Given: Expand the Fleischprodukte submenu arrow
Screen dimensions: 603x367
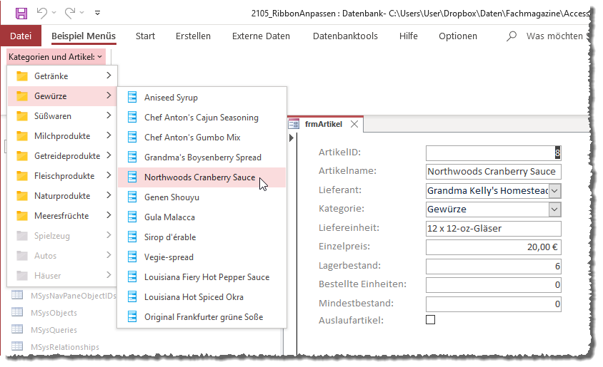Looking at the screenshot, I should pos(109,175).
